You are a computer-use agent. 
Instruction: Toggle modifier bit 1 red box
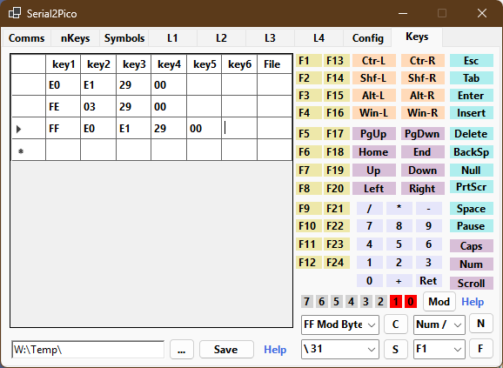coord(396,302)
